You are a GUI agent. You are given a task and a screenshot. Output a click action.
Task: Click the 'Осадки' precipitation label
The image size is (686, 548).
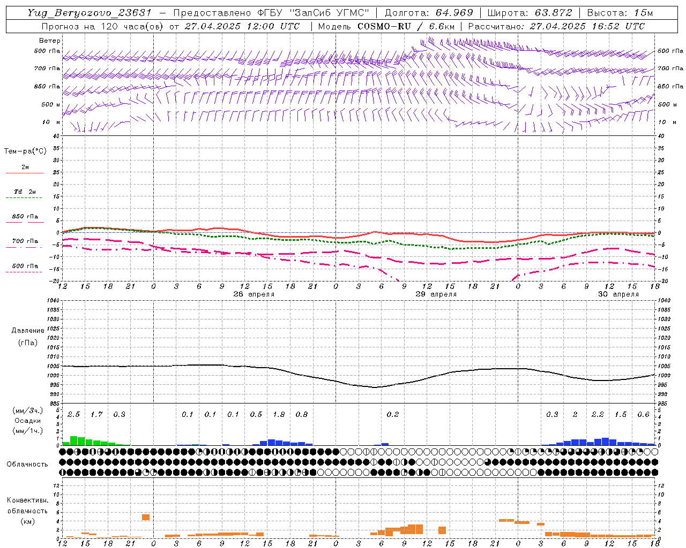28,421
